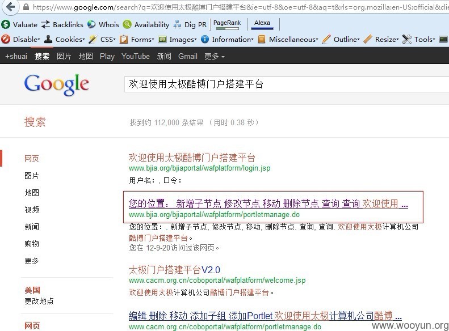This screenshot has width=449, height=331.
Task: Click the CSS wand icon
Action: [93, 39]
